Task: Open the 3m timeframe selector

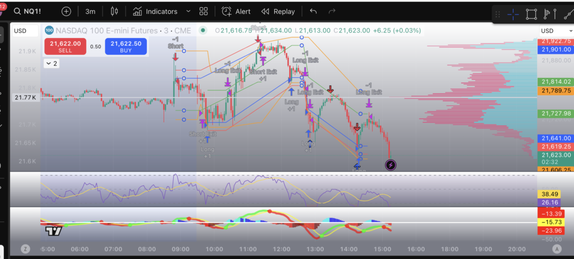Action: coord(90,11)
